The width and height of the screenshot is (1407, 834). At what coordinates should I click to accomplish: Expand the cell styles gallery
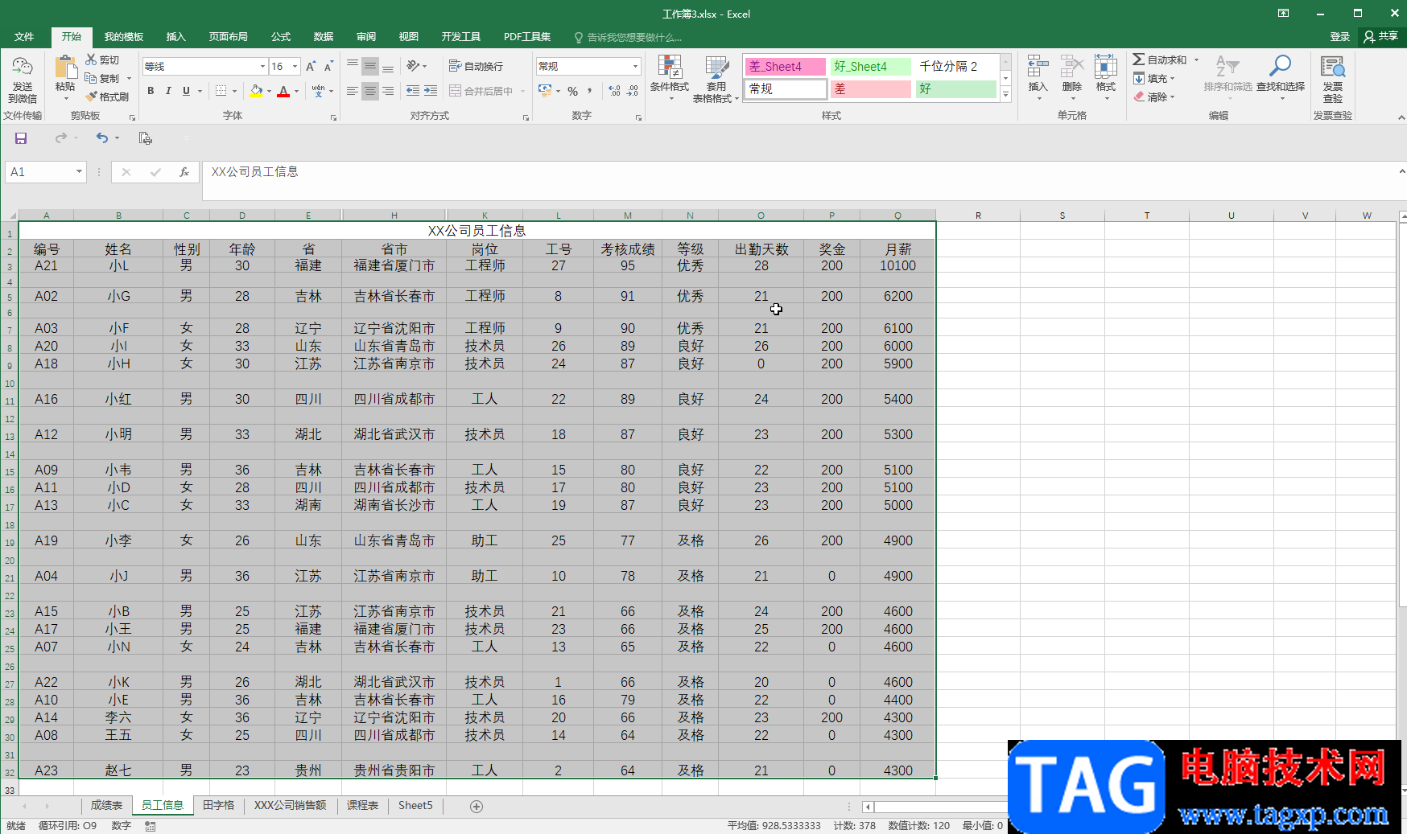point(1006,95)
